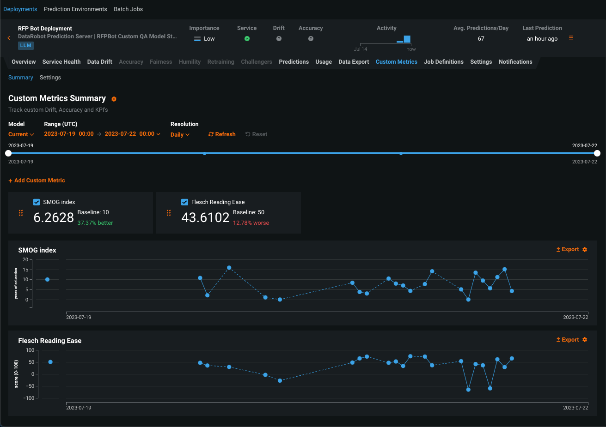Open the Data Export tab
This screenshot has width=606, height=427.
pyautogui.click(x=354, y=62)
